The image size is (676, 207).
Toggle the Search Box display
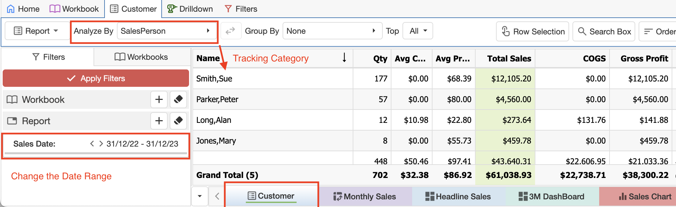604,31
